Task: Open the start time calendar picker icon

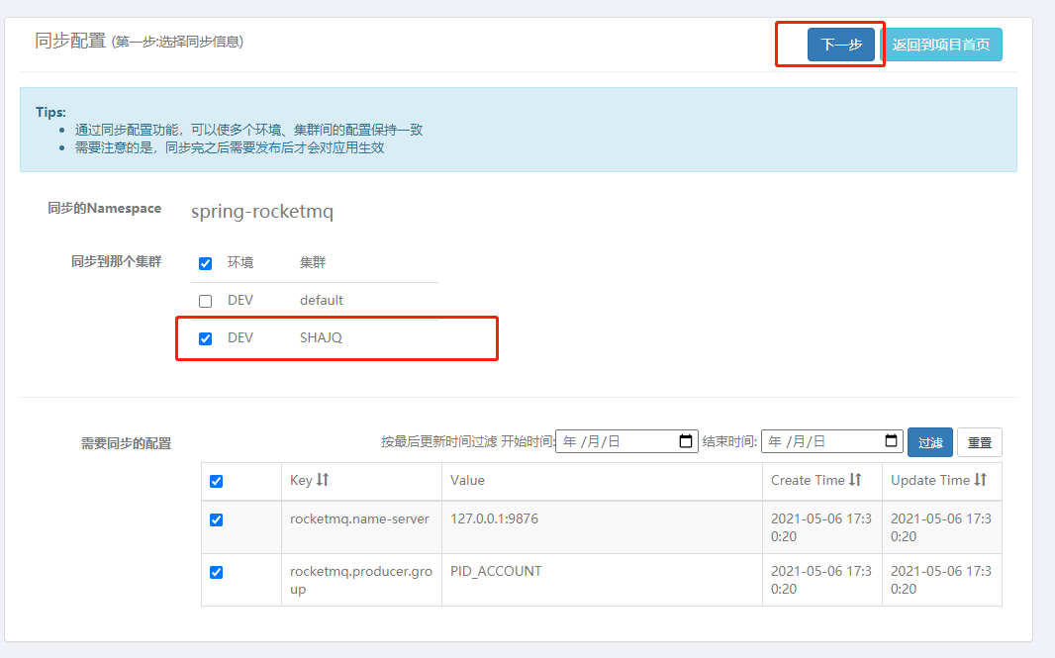Action: coord(687,441)
